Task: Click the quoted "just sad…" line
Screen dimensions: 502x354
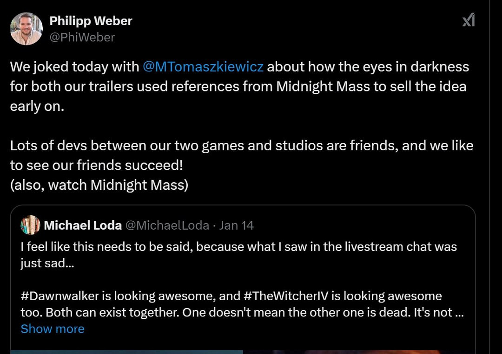Action: (46, 263)
